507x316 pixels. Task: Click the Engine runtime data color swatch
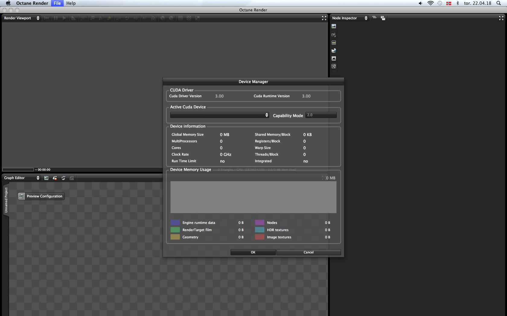click(175, 222)
